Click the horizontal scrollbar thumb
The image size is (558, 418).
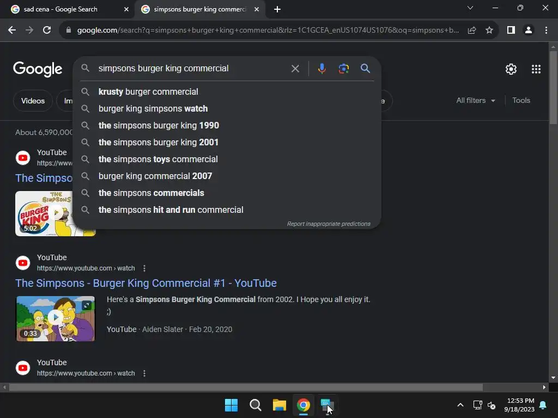pos(246,387)
